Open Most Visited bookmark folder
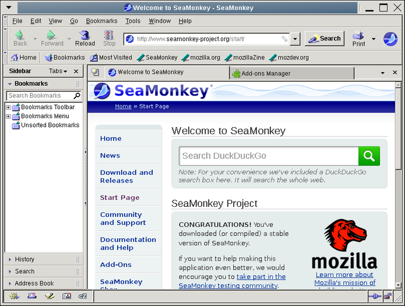Image resolution: width=405 pixels, height=306 pixels. (111, 57)
